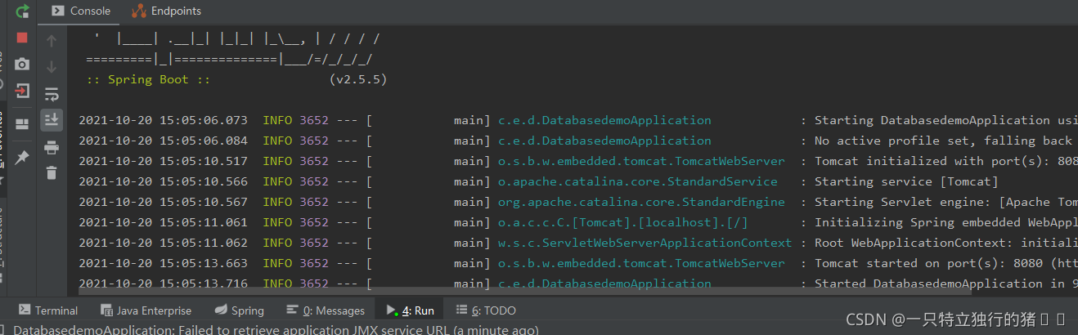This screenshot has width=1078, height=335.
Task: Click the down arrow stack trace icon
Action: [52, 67]
